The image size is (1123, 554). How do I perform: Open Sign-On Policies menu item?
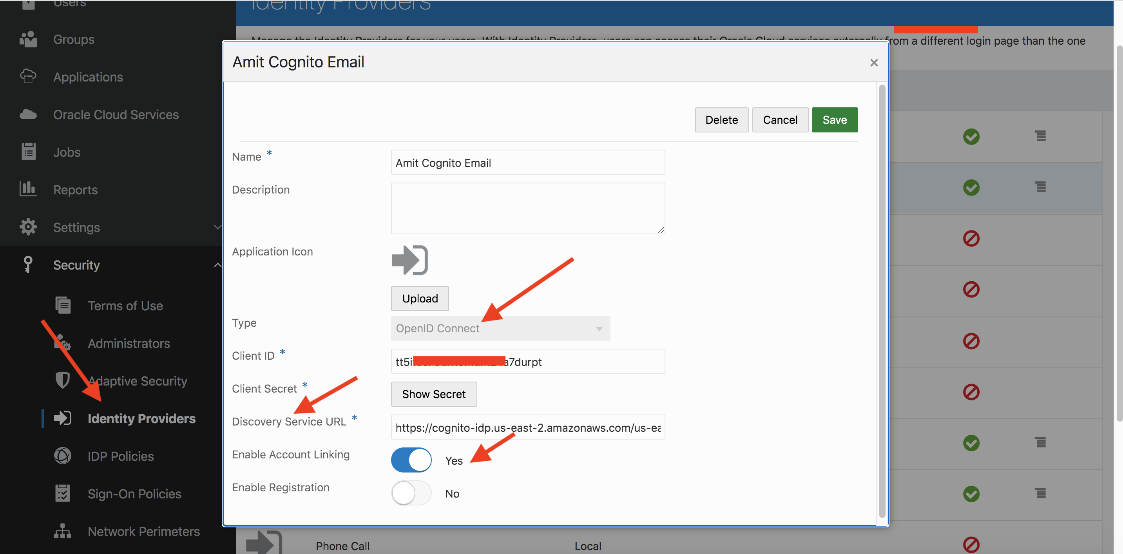pos(134,494)
